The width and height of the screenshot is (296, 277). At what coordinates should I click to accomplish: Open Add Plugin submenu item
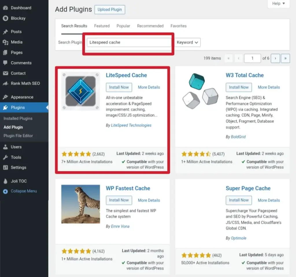pyautogui.click(x=13, y=127)
